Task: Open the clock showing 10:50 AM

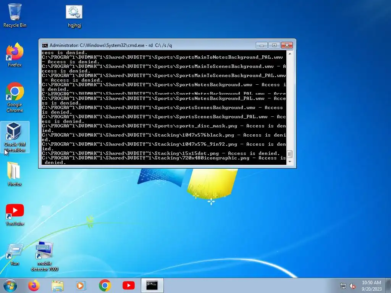Action: tap(372, 285)
